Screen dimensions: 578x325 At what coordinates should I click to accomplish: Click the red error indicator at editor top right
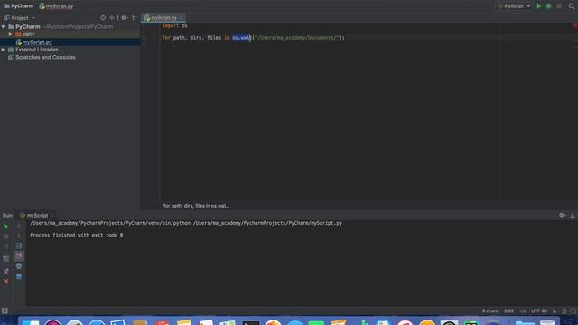pos(574,25)
